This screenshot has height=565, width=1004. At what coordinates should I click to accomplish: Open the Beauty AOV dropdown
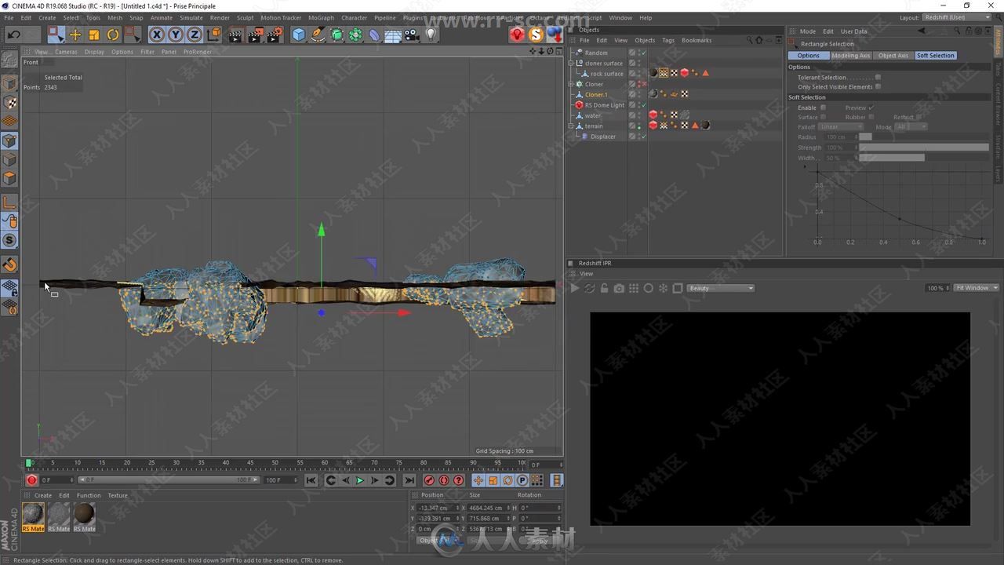[x=721, y=288]
